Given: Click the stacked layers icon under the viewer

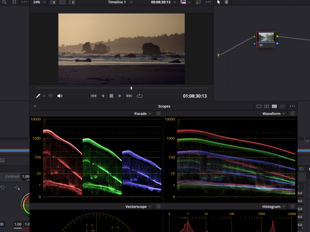Looking at the screenshot, I should pyautogui.click(x=51, y=96).
